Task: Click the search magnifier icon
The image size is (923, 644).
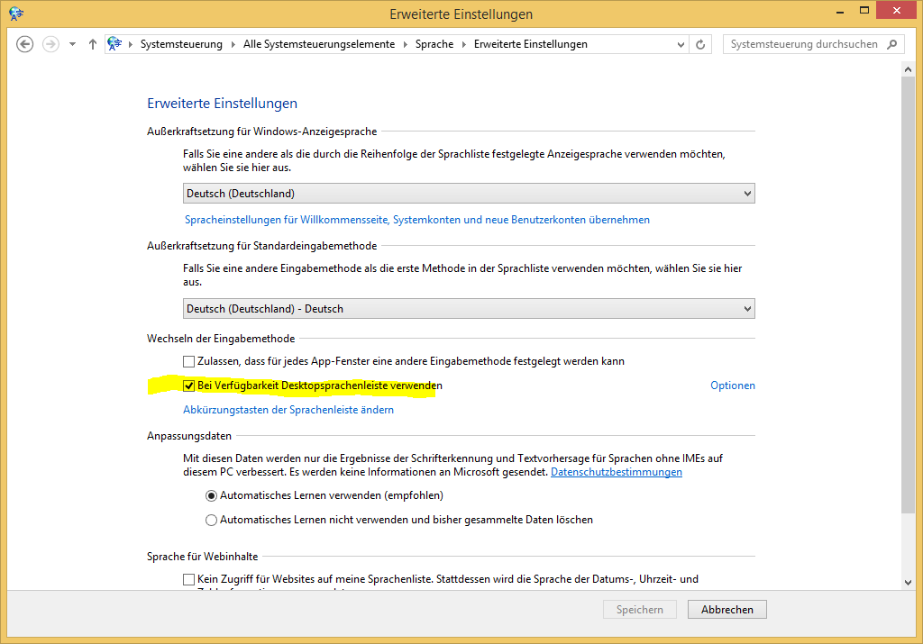Action: [x=892, y=44]
